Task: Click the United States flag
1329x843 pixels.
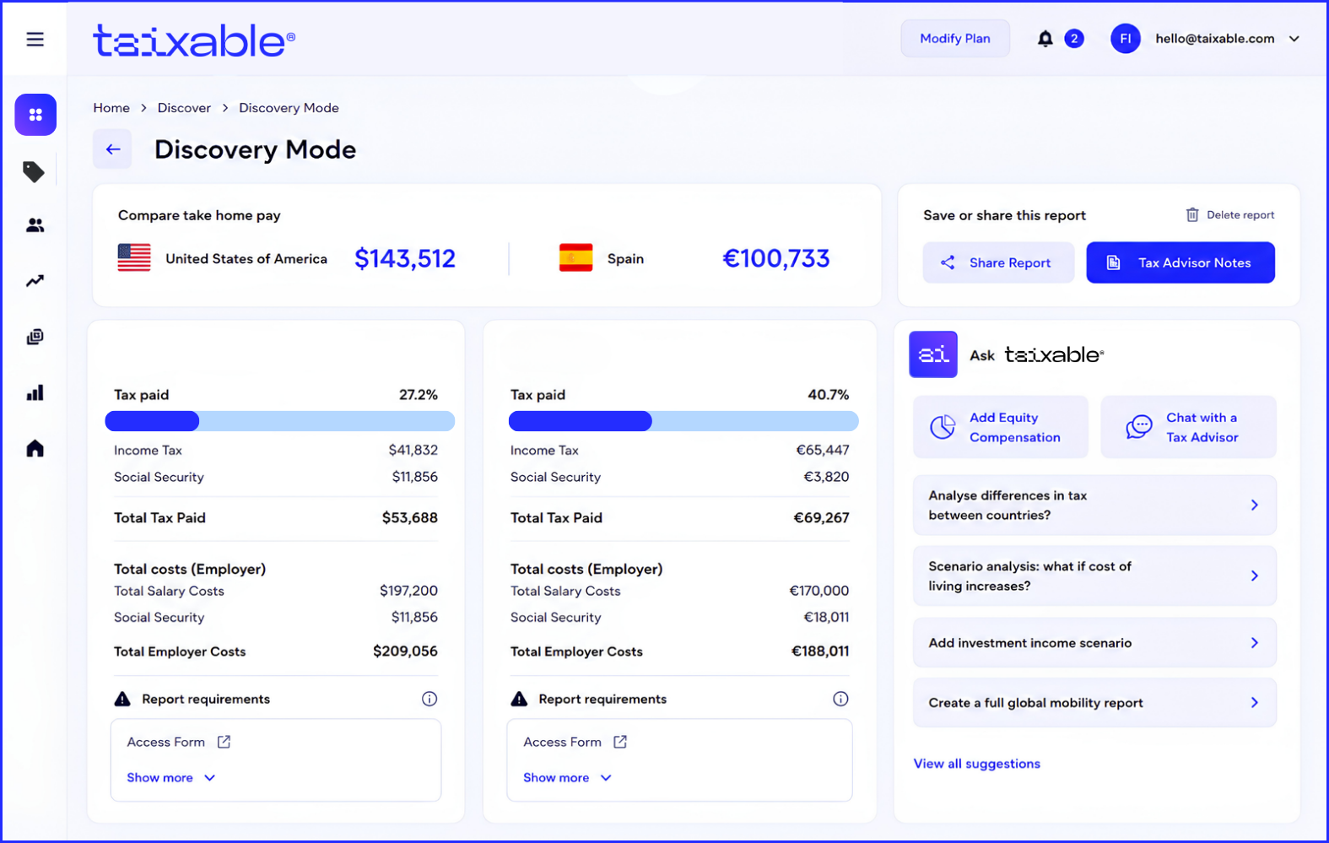Action: click(x=134, y=257)
